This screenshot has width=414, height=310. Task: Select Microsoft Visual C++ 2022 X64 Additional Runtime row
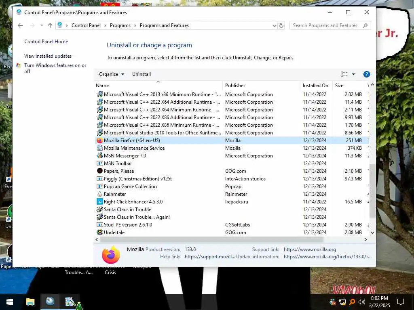(232, 102)
